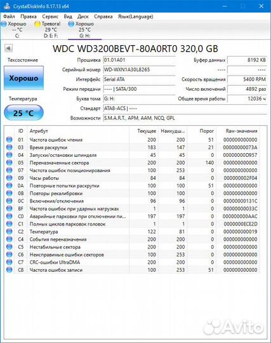Click the 25 °C temperature button

(x=23, y=113)
